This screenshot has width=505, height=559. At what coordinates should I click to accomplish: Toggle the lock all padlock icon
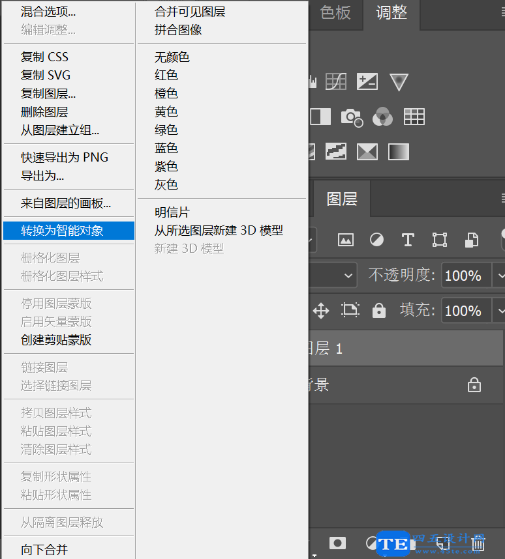(x=379, y=311)
